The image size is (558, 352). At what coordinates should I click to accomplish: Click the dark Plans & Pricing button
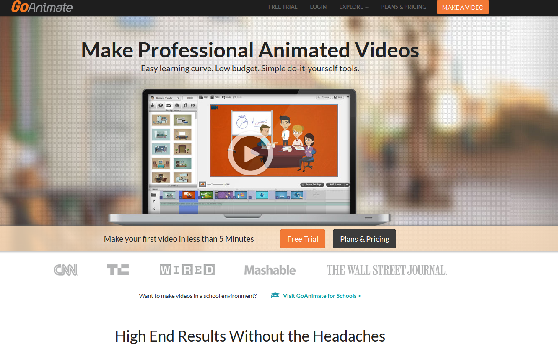364,239
